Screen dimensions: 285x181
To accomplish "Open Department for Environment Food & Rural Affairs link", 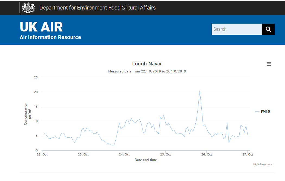I will [97, 8].
